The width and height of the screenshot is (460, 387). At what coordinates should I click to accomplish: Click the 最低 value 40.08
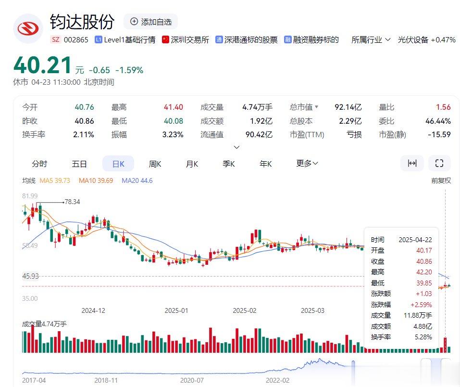tap(174, 121)
